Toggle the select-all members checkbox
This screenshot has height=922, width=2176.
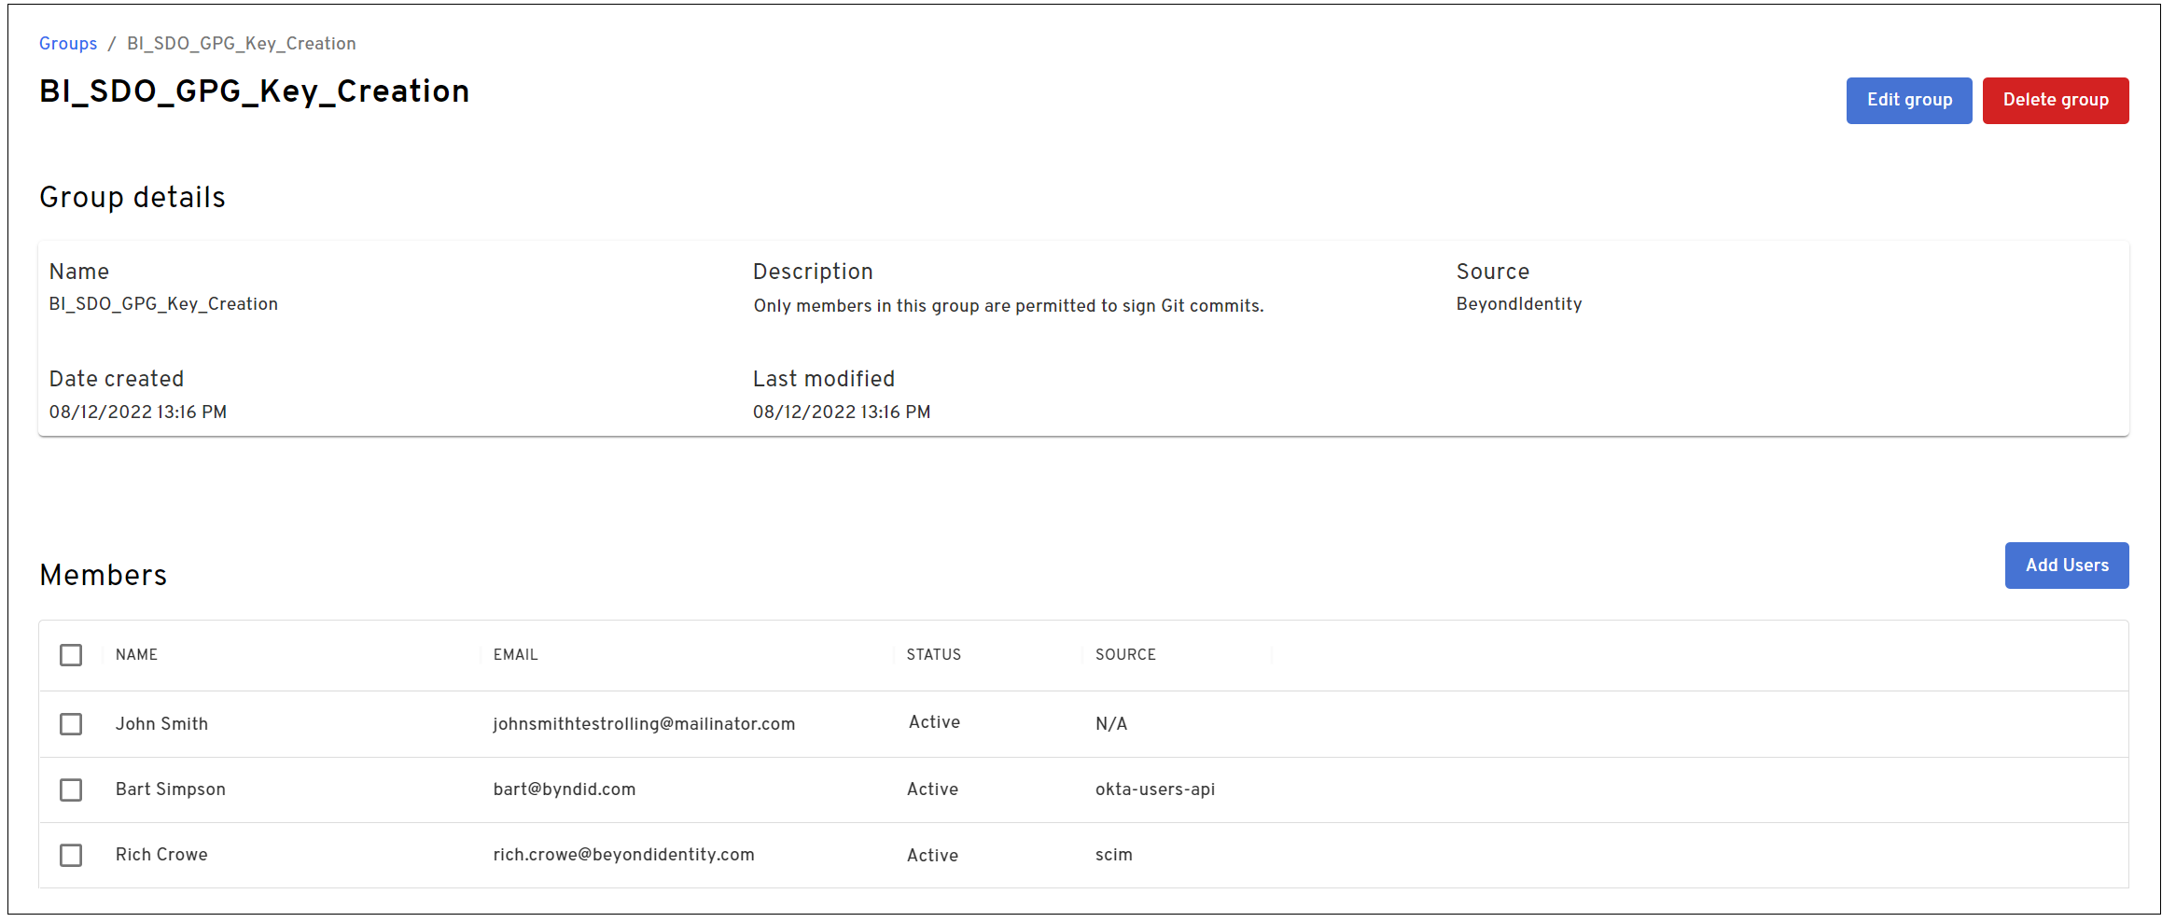[x=71, y=655]
